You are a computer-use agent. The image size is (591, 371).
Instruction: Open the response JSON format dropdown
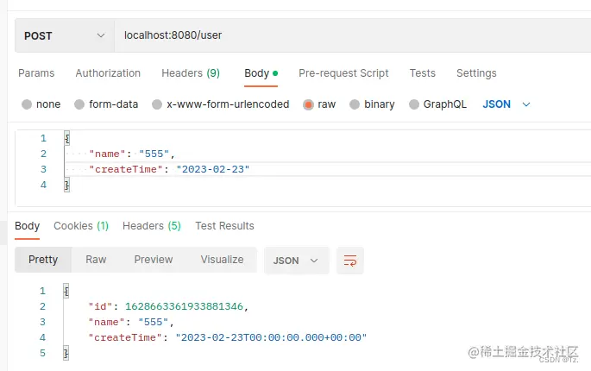pos(296,261)
